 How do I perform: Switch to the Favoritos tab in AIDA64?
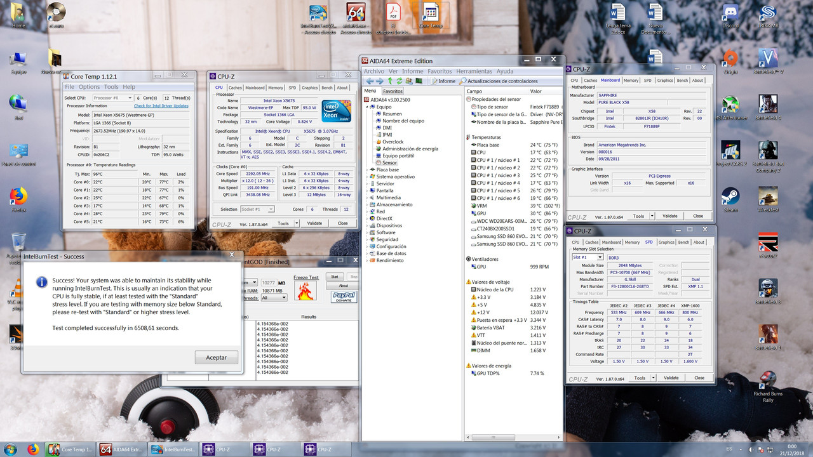pyautogui.click(x=393, y=91)
